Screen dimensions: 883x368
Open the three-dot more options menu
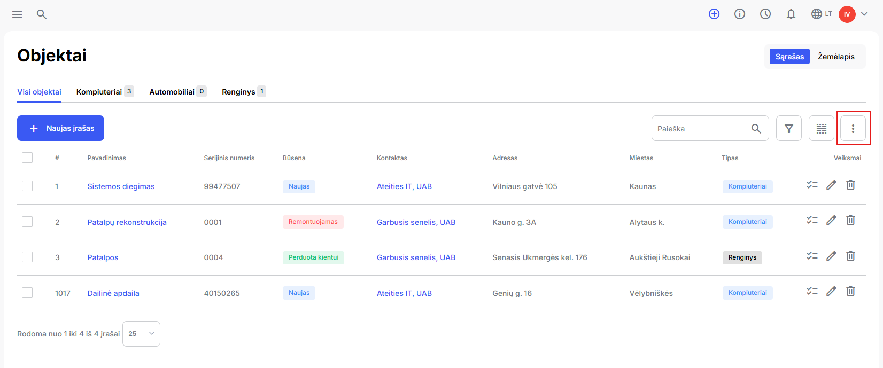[x=853, y=128]
